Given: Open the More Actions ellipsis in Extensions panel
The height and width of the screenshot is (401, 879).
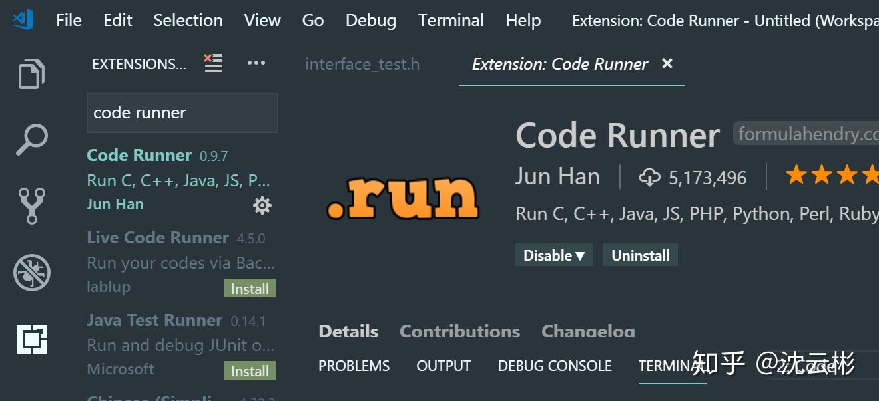Looking at the screenshot, I should click(256, 63).
